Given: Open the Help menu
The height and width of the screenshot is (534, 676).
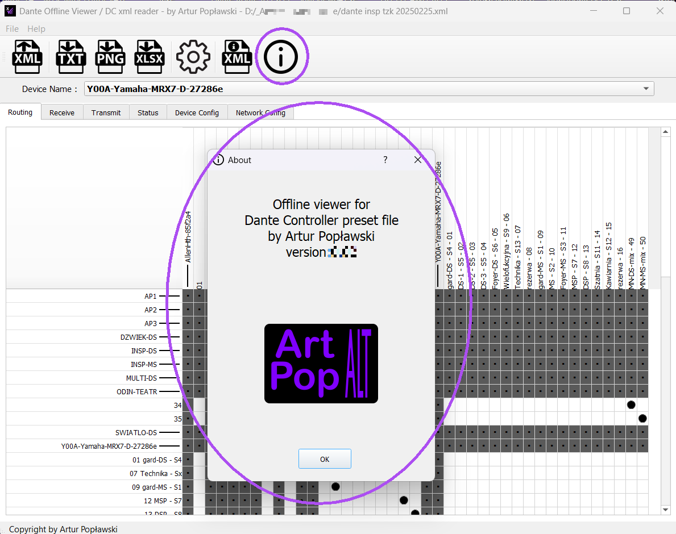Looking at the screenshot, I should (36, 29).
